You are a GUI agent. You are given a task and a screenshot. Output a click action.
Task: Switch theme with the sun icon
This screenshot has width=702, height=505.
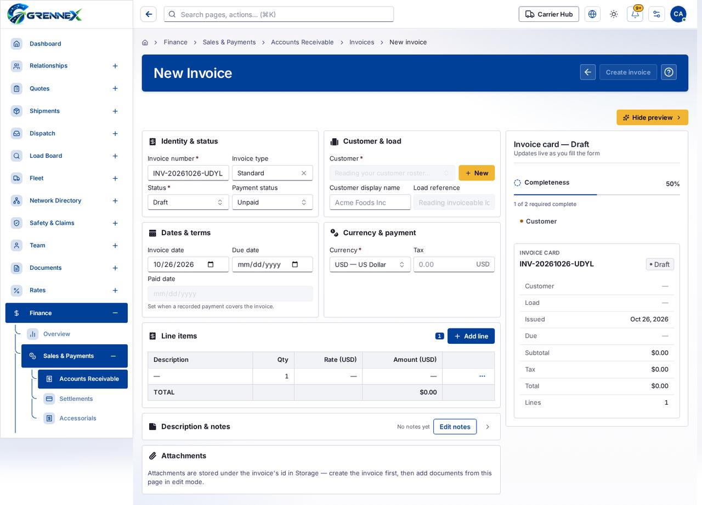point(614,14)
